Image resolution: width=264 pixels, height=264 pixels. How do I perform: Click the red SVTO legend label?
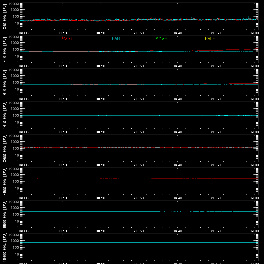click(67, 39)
